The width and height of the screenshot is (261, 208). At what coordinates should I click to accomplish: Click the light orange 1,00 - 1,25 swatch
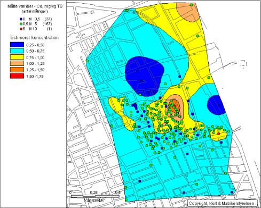pos(17,63)
